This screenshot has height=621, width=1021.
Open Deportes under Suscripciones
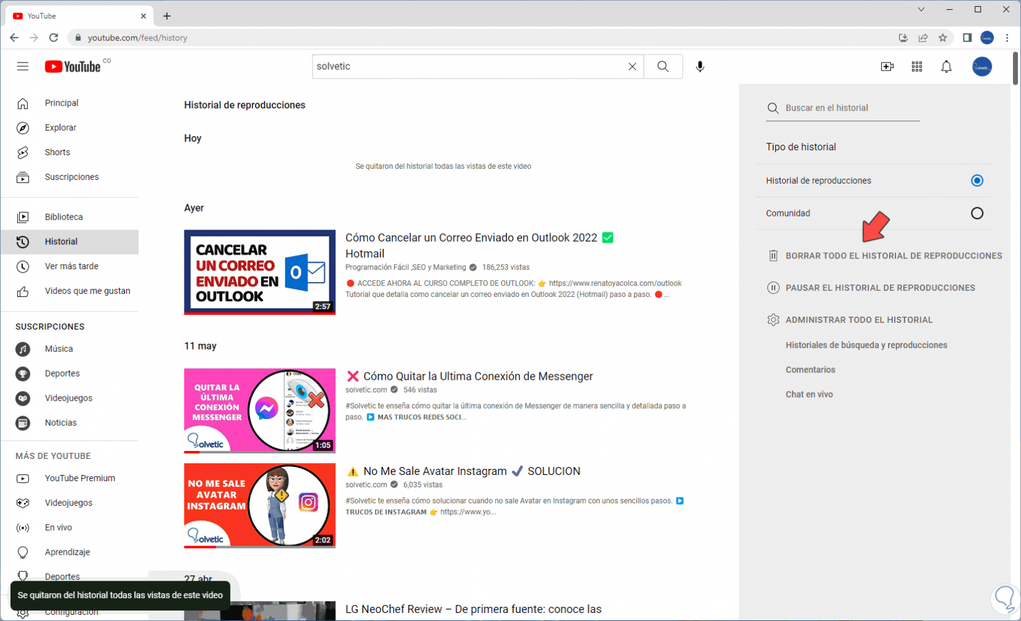(x=70, y=374)
